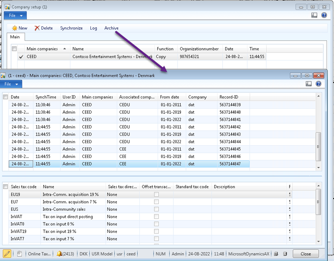334x261 pixels.
Task: Click Company setup window title icon
Action: tap(7, 7)
